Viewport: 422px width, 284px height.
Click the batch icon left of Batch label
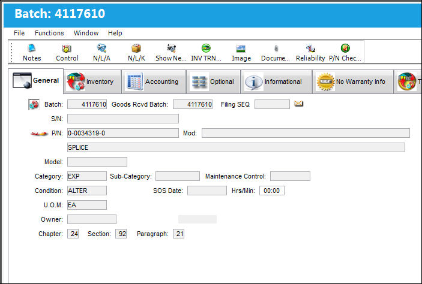[x=34, y=104]
